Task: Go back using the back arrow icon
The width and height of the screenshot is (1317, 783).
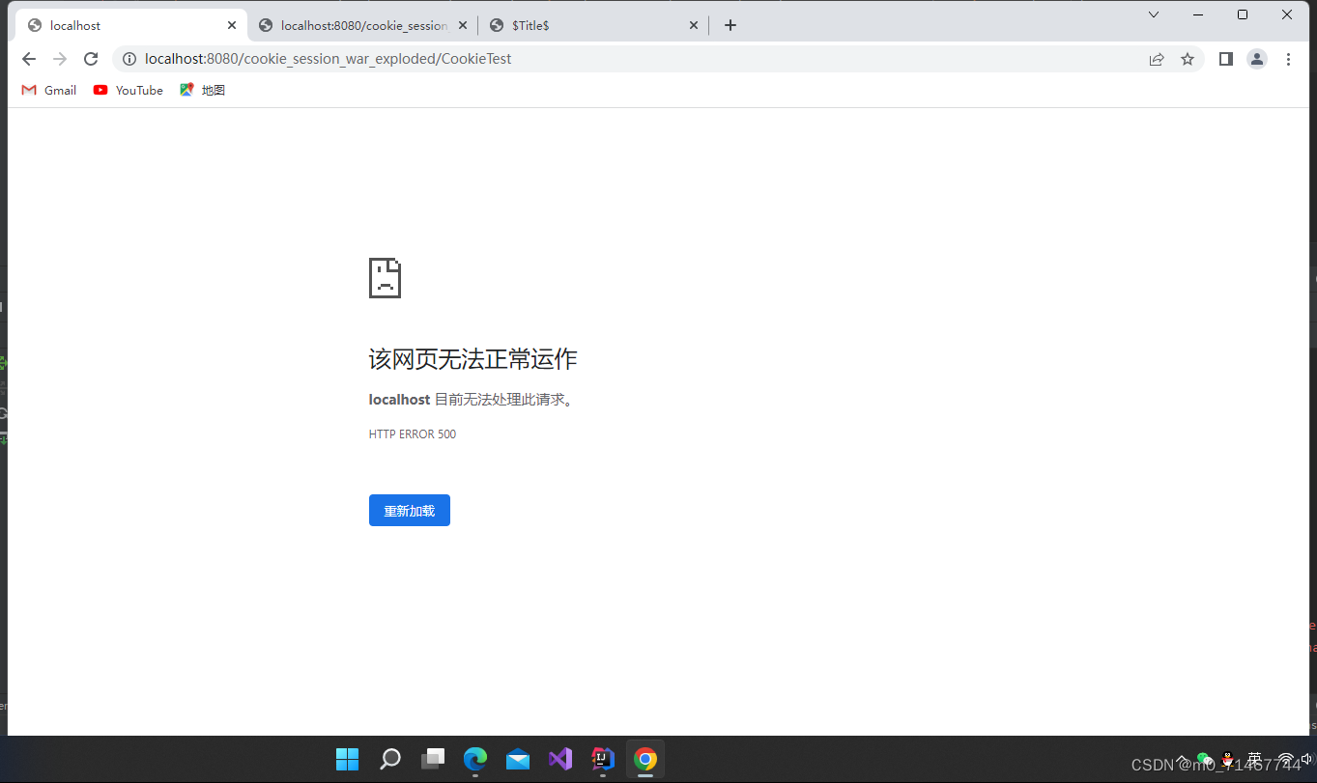Action: click(28, 59)
